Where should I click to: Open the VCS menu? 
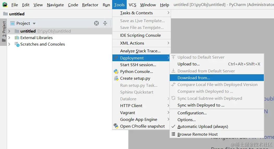tap(132, 5)
